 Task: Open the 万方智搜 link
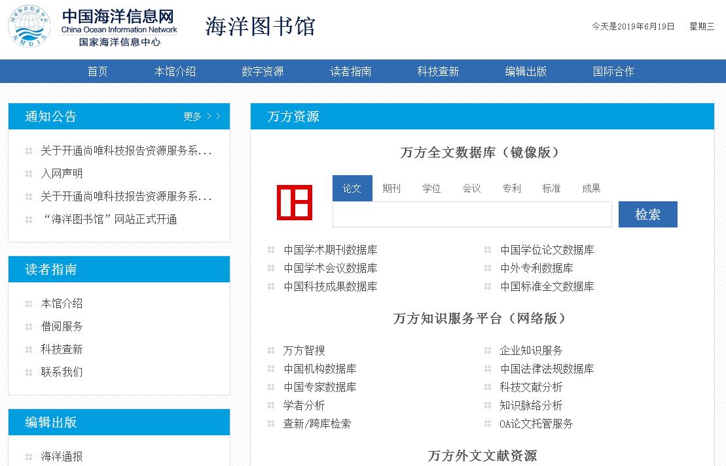tap(304, 350)
